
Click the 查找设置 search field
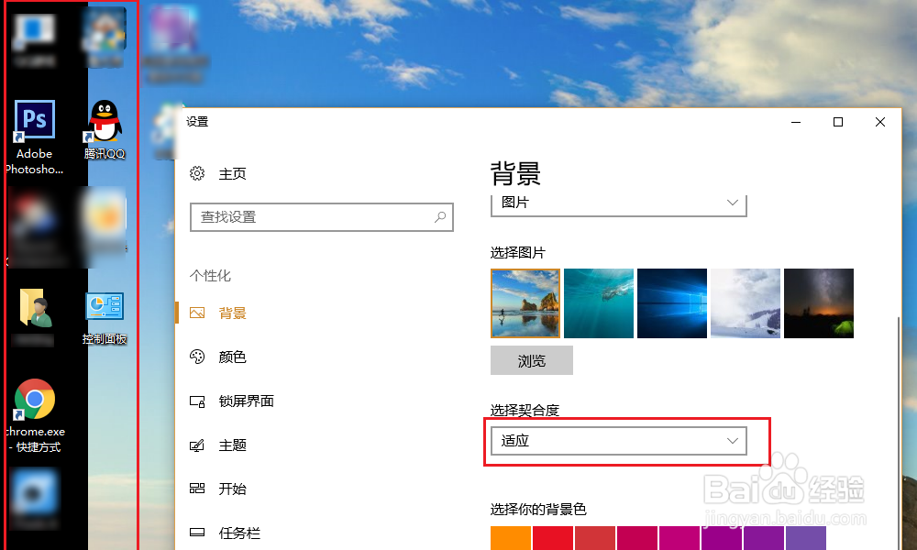coord(322,217)
